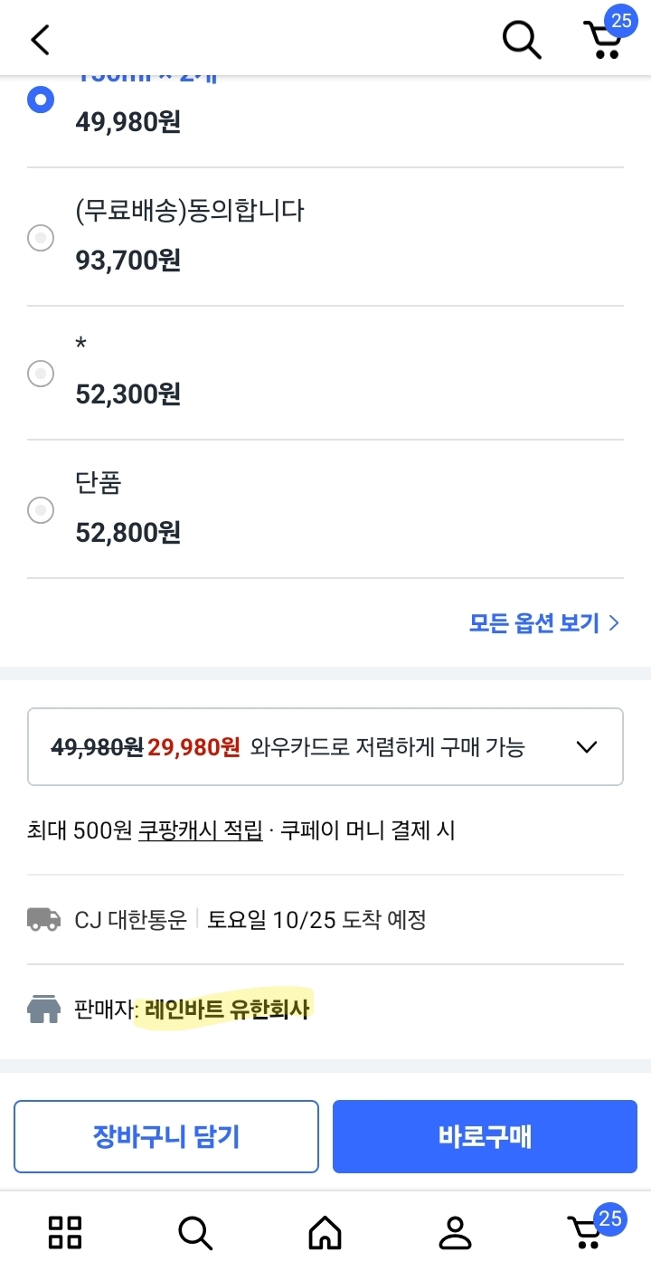651x1280 pixels.
Task: Open the category grid in bottom navigation
Action: 64,1231
